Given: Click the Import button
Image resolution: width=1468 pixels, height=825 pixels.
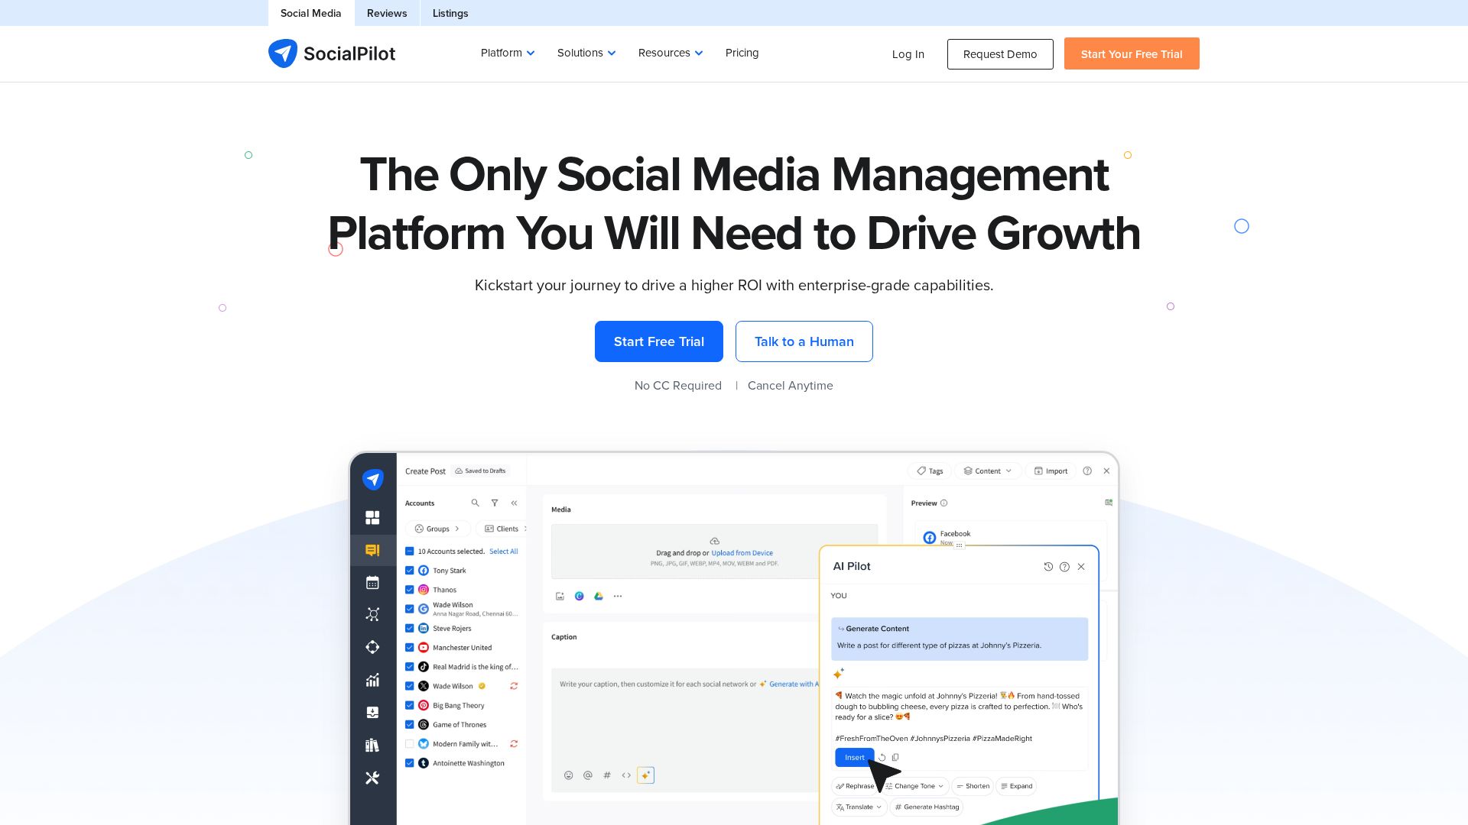Looking at the screenshot, I should pyautogui.click(x=1051, y=471).
